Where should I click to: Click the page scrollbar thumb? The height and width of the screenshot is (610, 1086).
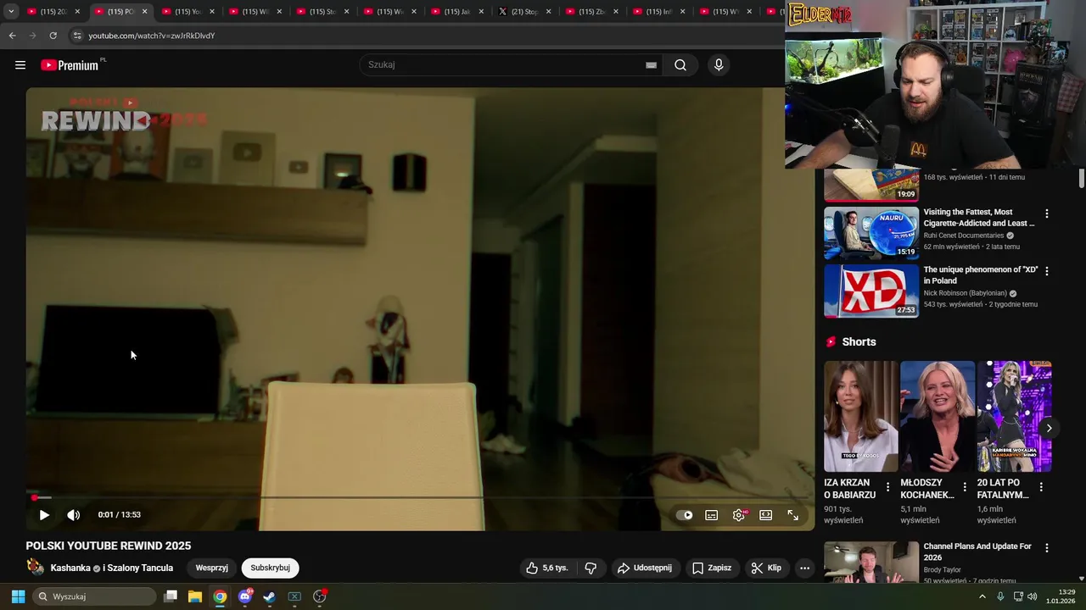[x=1081, y=179]
